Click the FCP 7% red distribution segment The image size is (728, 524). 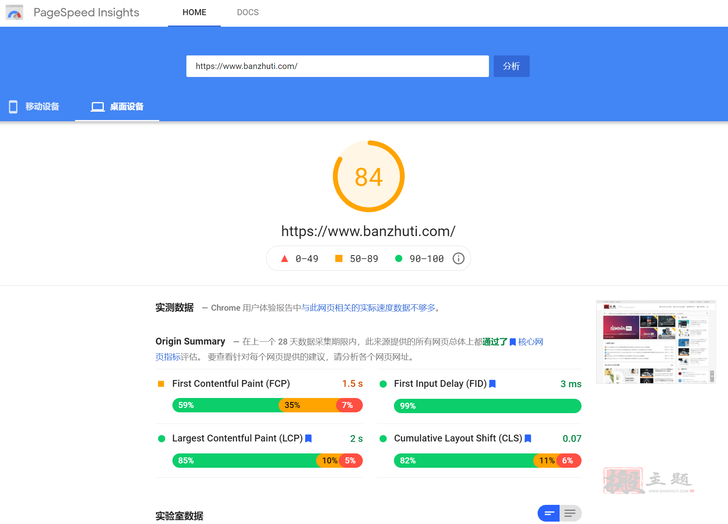(350, 405)
